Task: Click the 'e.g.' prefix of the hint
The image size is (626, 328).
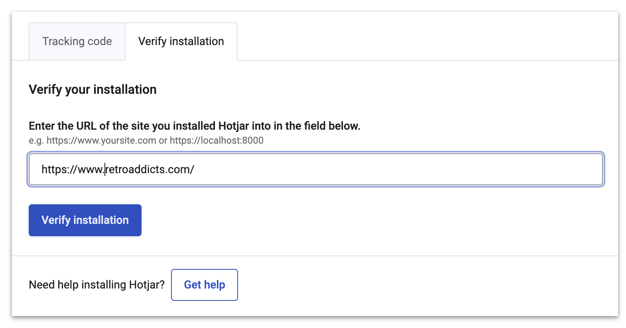Action: point(36,140)
